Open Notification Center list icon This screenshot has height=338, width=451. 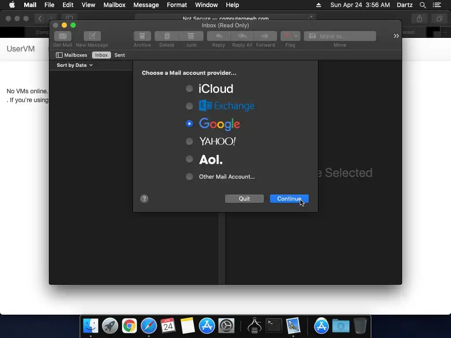(x=436, y=5)
